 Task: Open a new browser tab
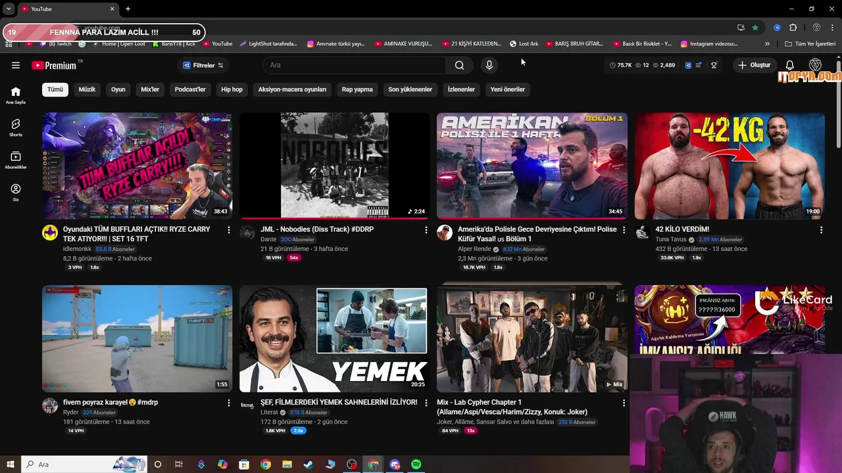coord(128,9)
